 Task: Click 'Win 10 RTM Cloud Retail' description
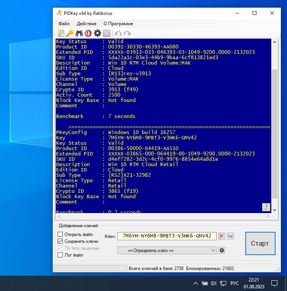click(x=143, y=164)
